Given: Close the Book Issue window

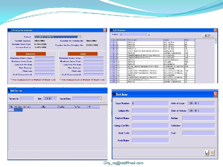Looking at the screenshot, I should (x=216, y=94).
